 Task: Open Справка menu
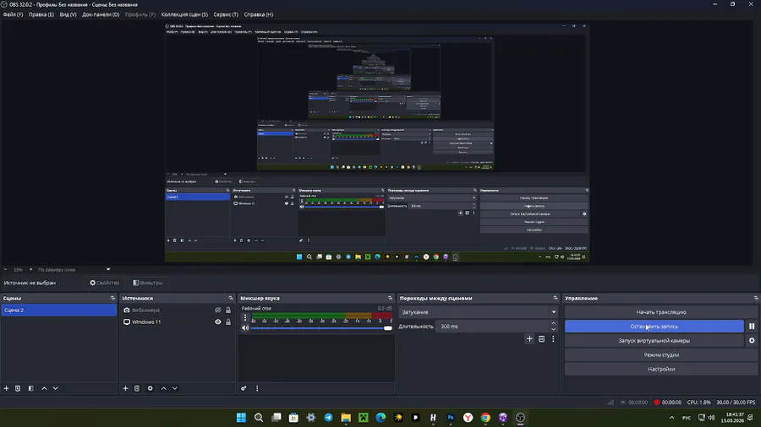click(x=258, y=14)
